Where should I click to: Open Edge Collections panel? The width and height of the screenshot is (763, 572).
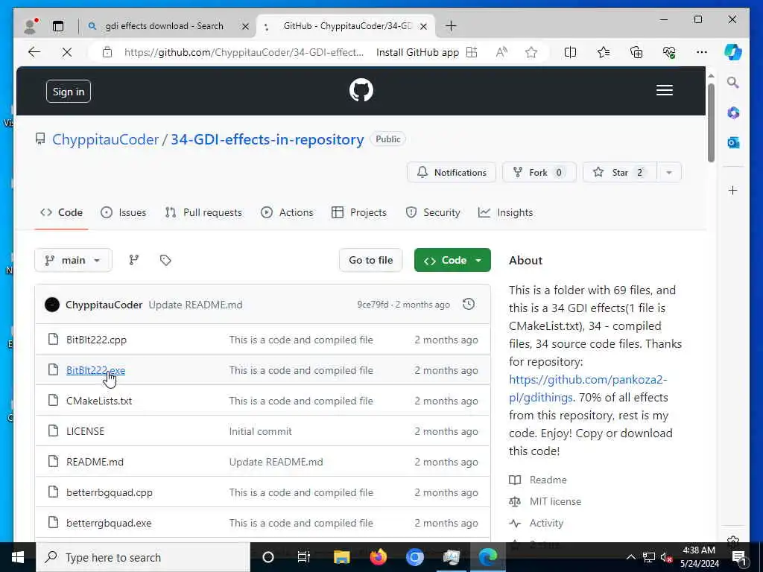[x=636, y=52]
